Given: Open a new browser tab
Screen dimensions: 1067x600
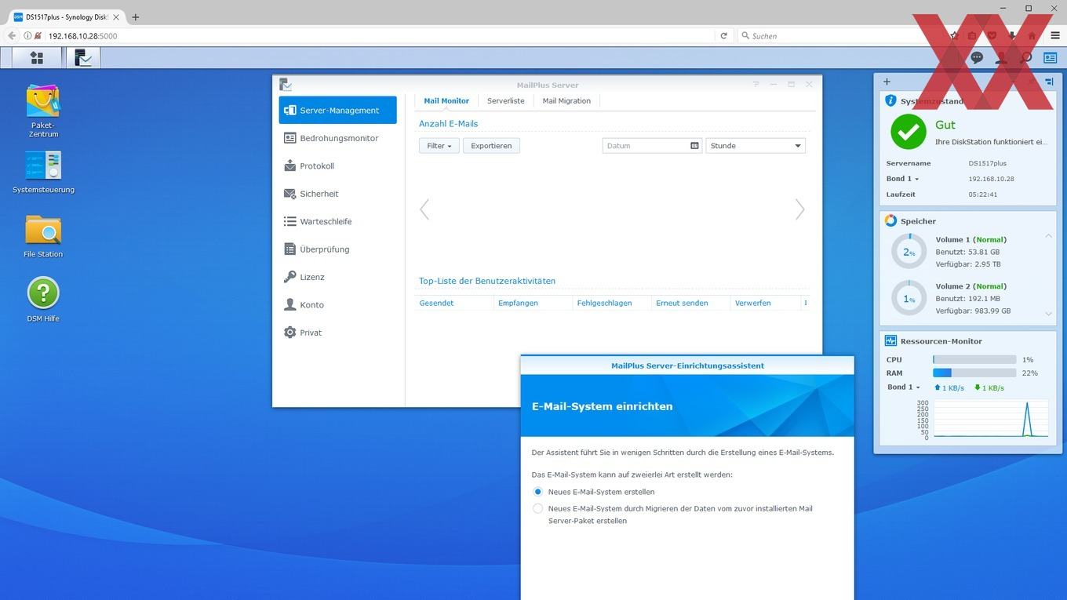Looking at the screenshot, I should point(135,17).
